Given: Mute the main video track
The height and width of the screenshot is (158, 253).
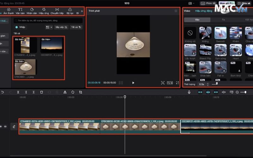Looking at the screenshot, I should tap(5, 127).
